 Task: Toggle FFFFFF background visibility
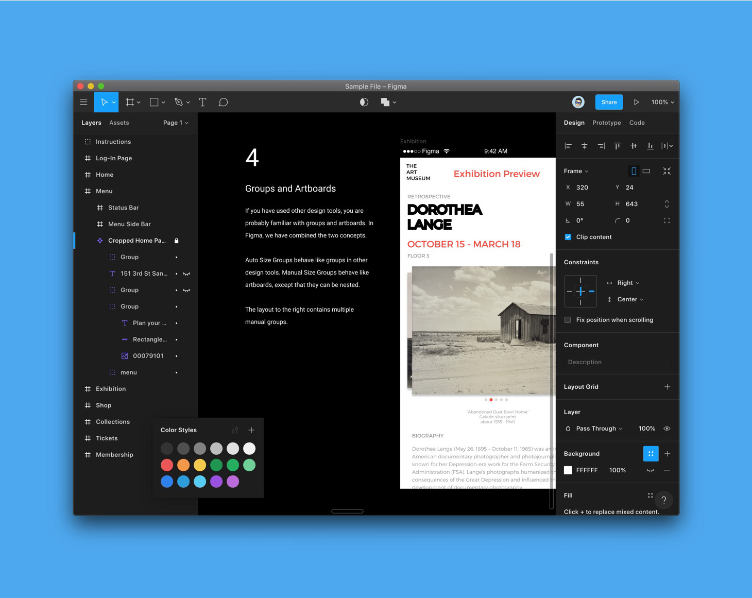(651, 470)
